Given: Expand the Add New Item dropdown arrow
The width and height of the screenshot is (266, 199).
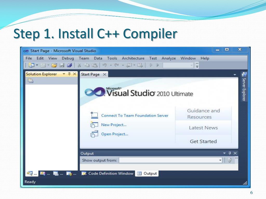Looking at the screenshot, I should (48, 65).
